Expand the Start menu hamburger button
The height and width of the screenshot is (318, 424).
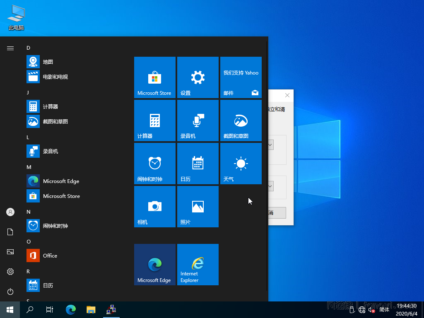pos(10,48)
